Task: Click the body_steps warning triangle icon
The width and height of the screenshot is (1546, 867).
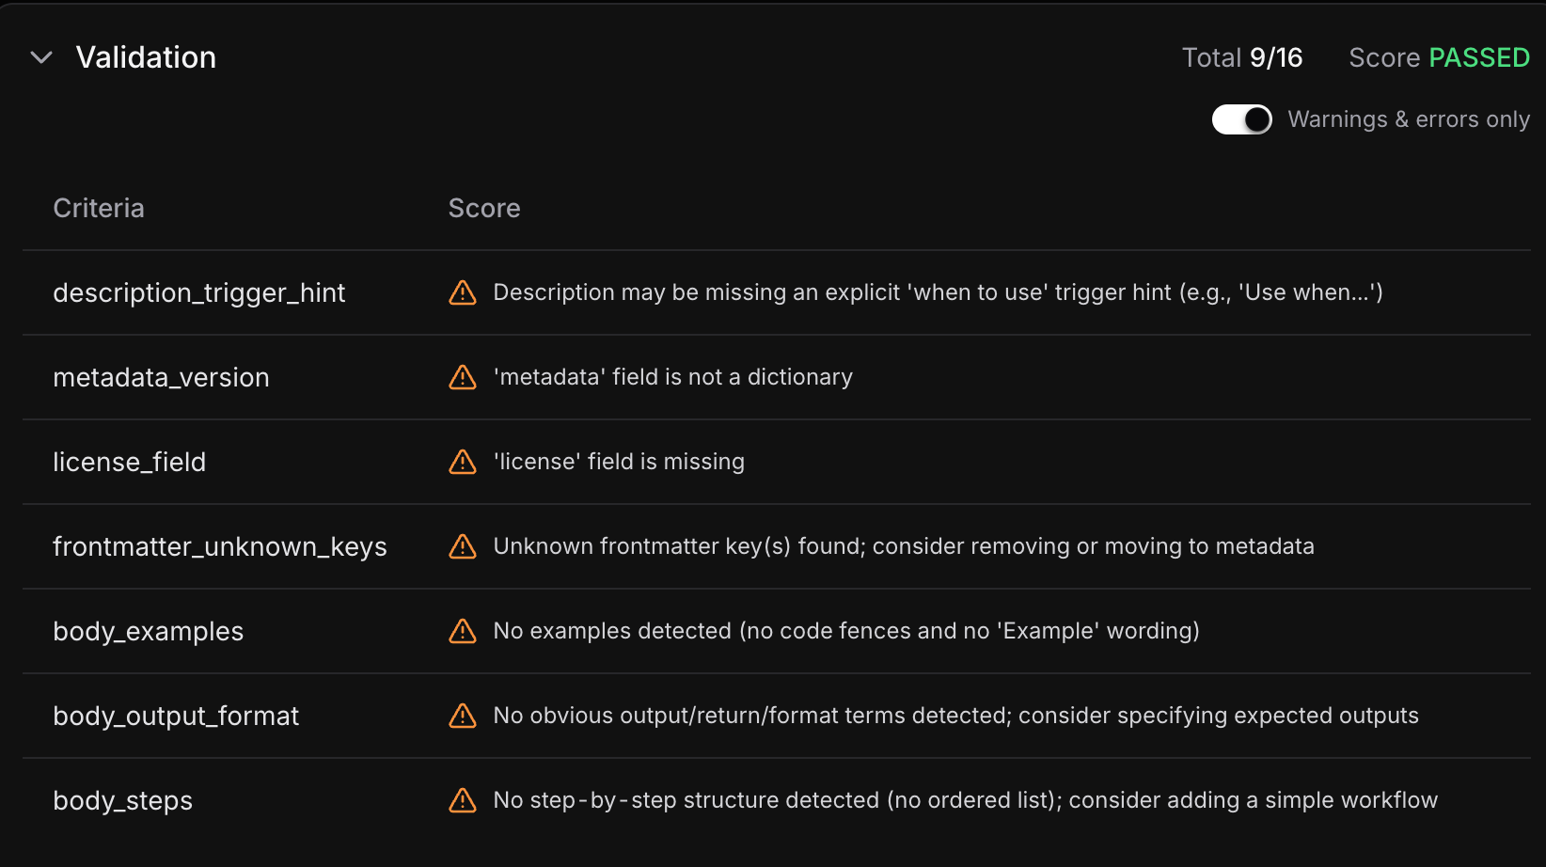Action: [462, 800]
